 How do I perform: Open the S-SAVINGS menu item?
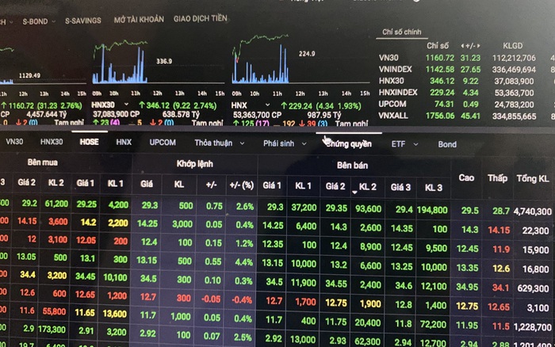tap(82, 18)
